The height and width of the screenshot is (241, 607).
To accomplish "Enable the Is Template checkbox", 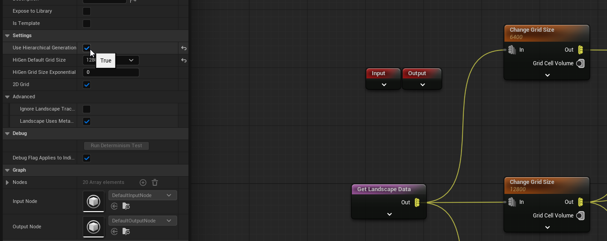I will point(87,23).
